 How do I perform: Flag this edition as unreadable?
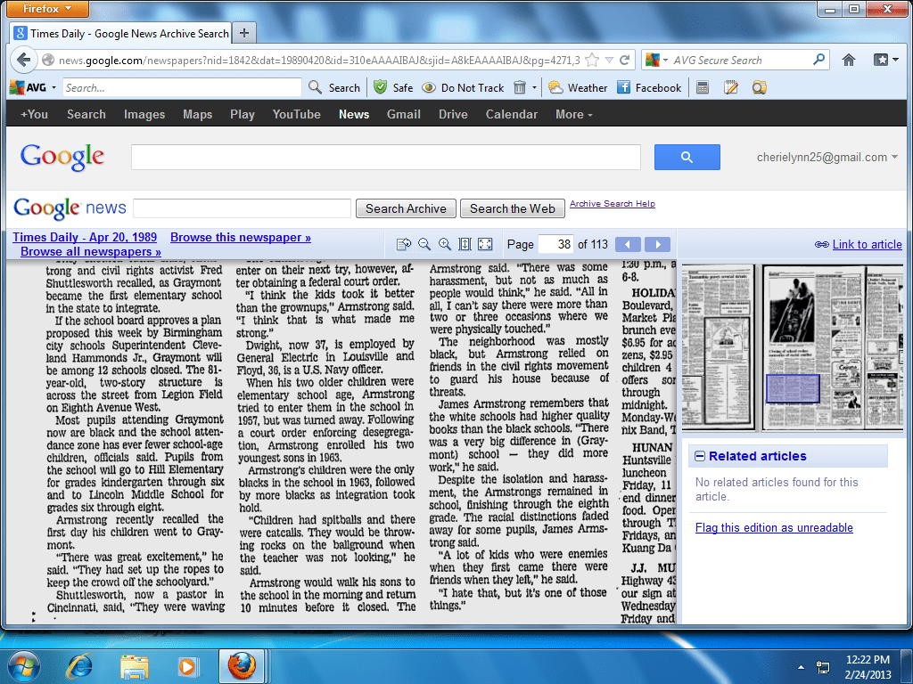(x=774, y=527)
